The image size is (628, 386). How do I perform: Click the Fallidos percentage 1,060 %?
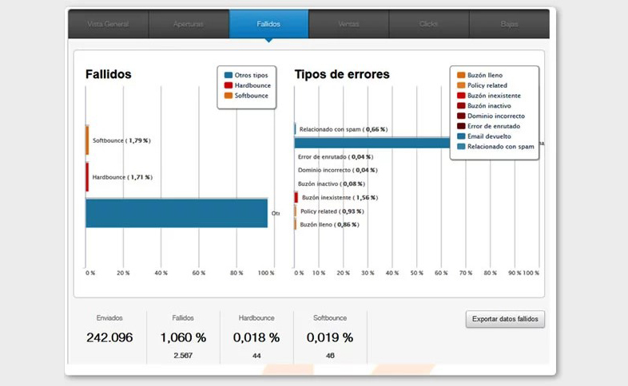pos(183,337)
